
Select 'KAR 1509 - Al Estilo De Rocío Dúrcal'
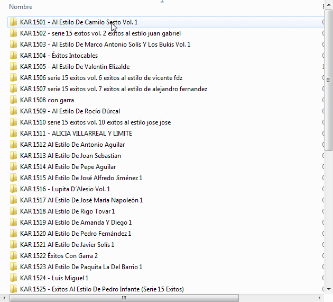point(70,111)
